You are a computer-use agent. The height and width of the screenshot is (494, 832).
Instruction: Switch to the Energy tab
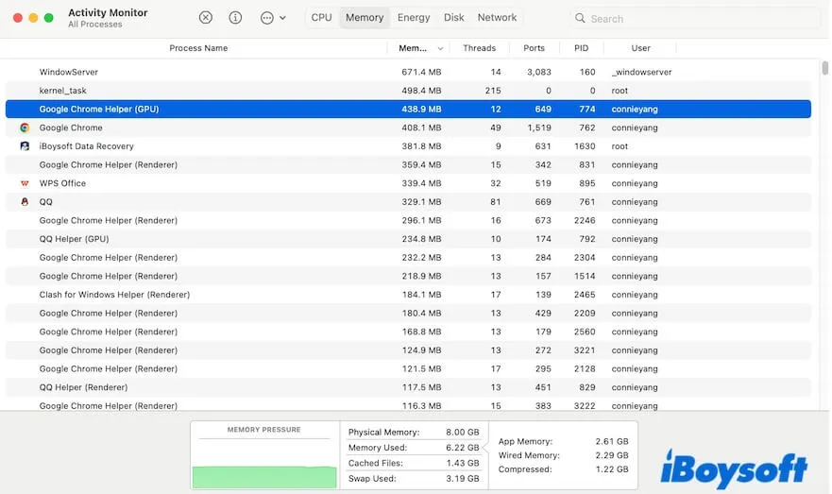(414, 18)
